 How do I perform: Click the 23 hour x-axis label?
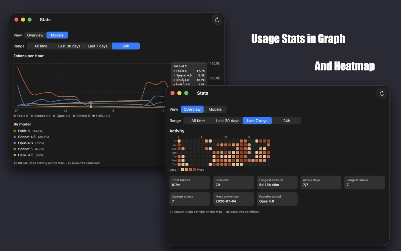(65, 111)
